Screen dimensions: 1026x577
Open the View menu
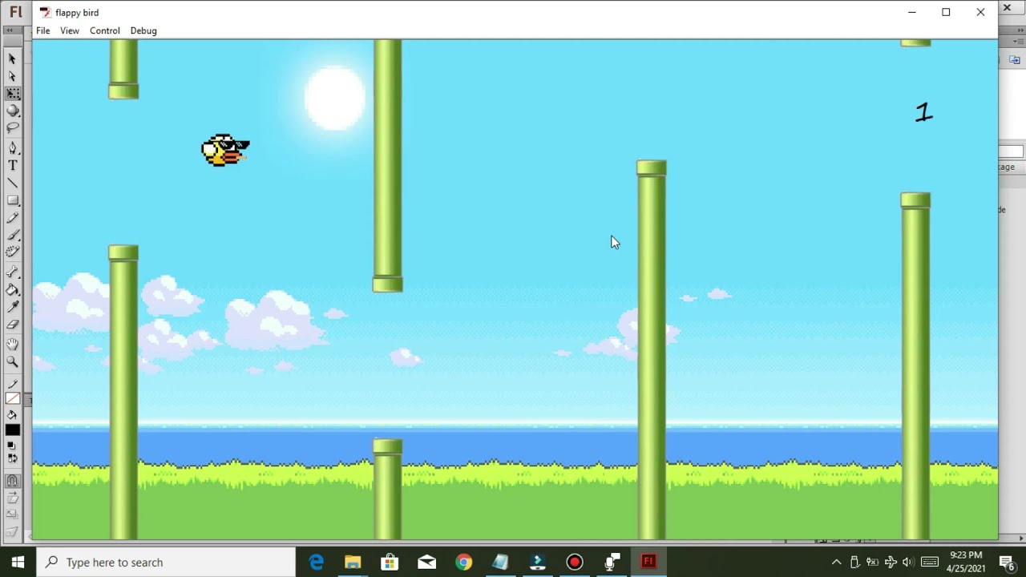point(70,30)
